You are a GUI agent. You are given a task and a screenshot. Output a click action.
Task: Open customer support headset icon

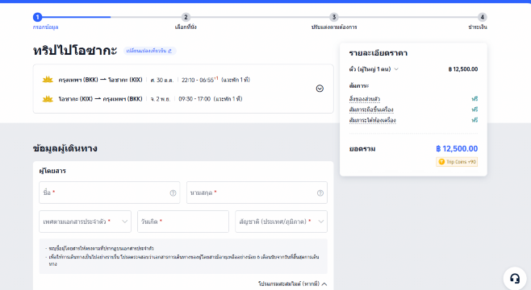515,279
